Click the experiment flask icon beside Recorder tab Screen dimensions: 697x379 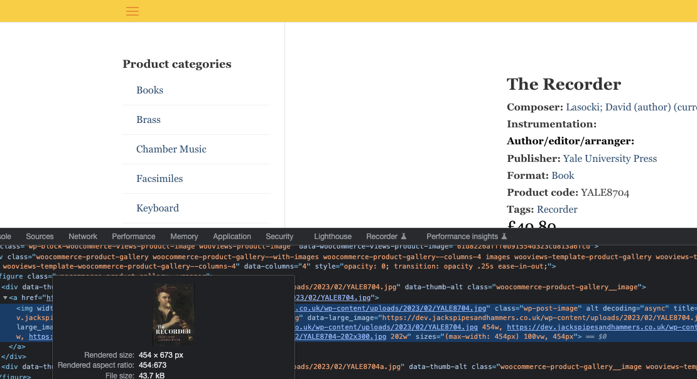(404, 237)
